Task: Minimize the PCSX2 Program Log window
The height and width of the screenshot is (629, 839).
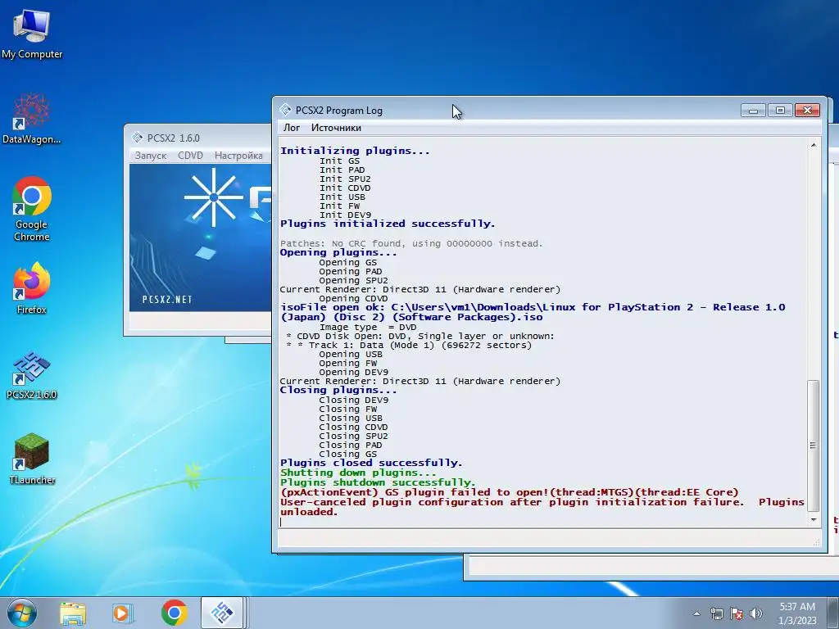Action: click(x=753, y=111)
